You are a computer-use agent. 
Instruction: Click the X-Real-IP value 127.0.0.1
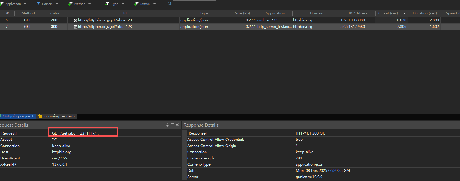60,164
